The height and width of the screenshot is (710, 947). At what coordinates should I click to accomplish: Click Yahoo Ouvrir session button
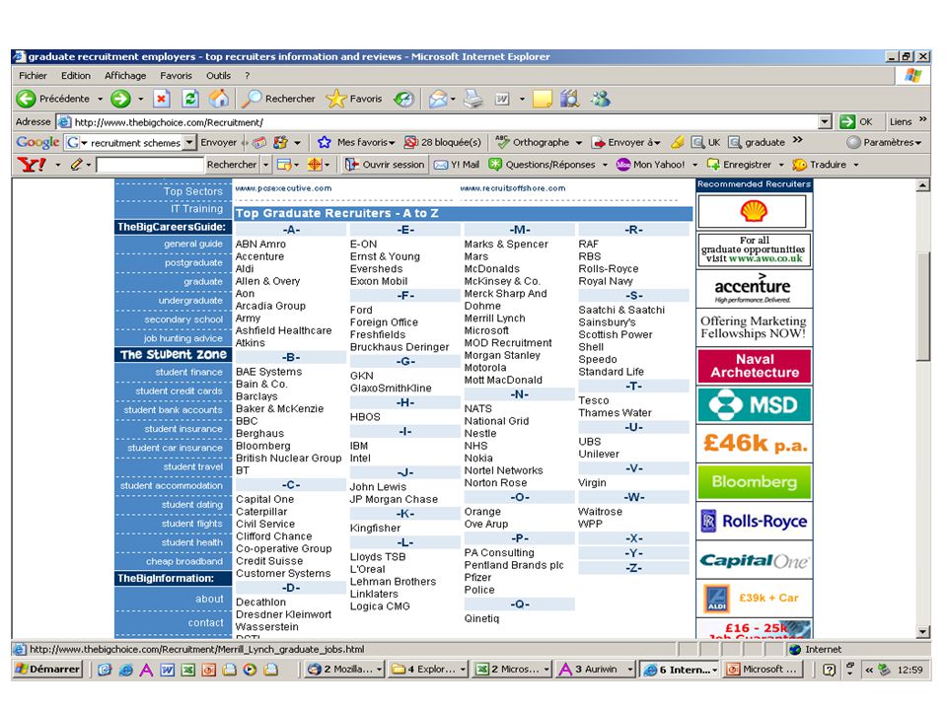pyautogui.click(x=385, y=165)
